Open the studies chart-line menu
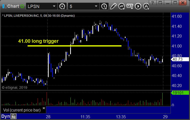This screenshot has width=190, height=120. click(122, 6)
